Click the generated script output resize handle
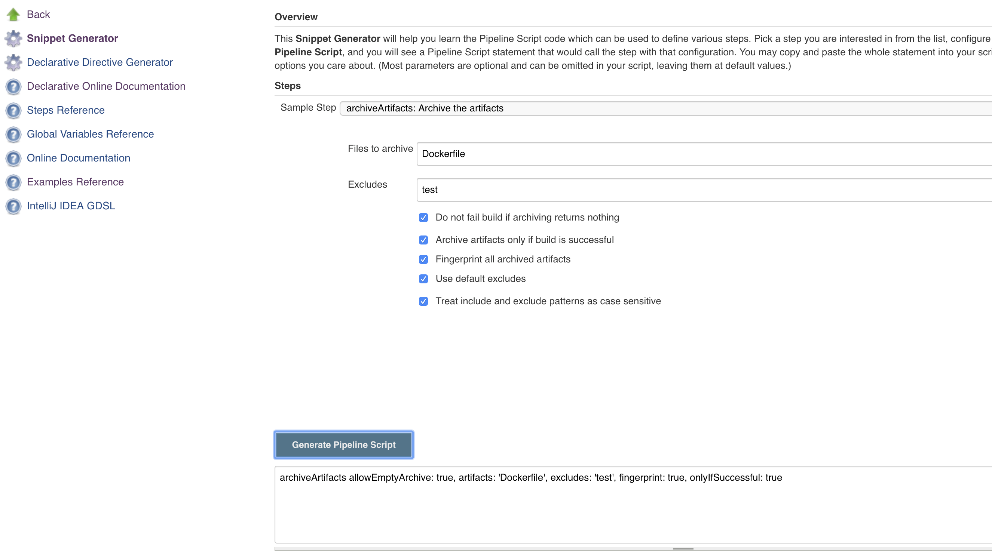 (683, 549)
